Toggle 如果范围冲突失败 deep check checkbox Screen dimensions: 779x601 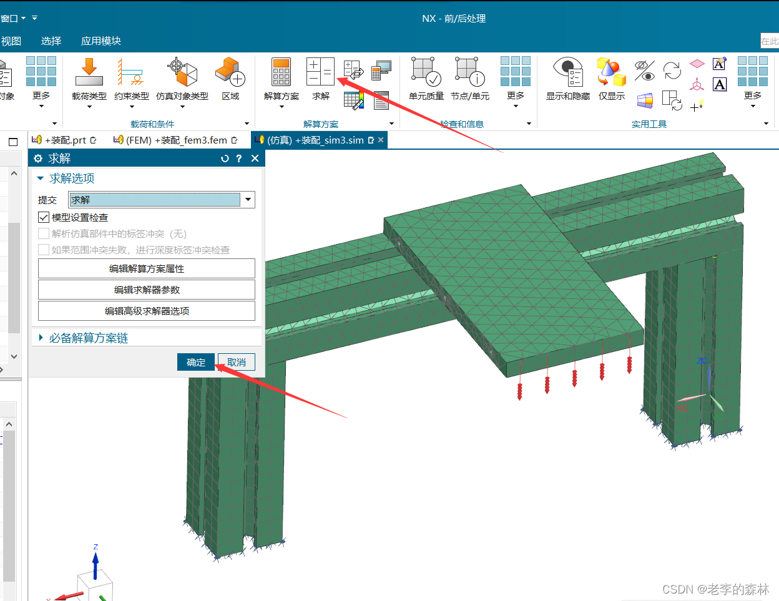[x=44, y=250]
